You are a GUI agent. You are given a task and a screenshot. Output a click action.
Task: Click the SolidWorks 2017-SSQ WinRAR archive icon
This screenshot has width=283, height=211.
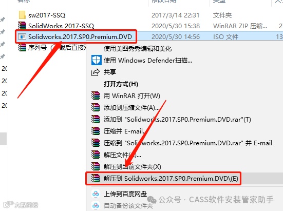[22, 26]
